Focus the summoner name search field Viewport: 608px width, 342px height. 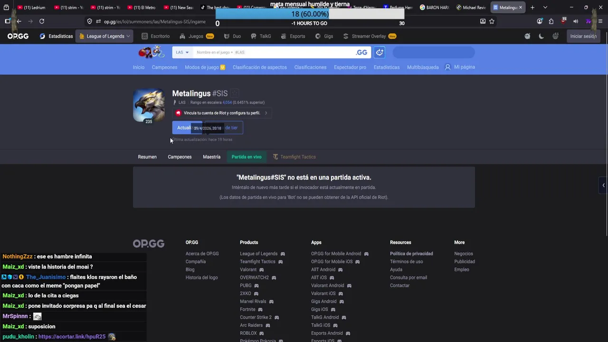click(273, 52)
